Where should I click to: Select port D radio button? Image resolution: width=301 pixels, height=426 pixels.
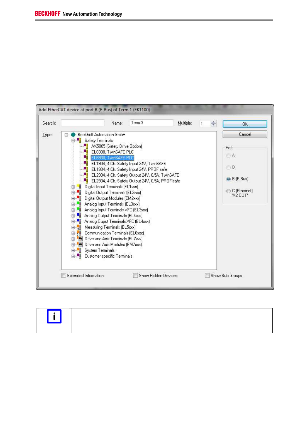click(228, 167)
